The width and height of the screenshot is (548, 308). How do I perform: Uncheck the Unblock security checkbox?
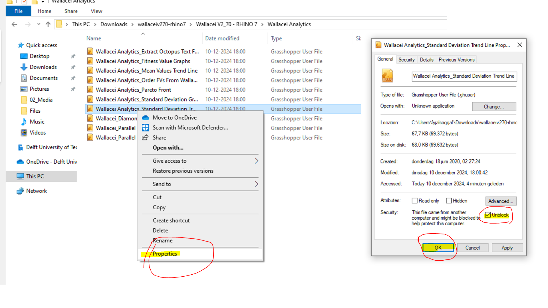coord(487,215)
